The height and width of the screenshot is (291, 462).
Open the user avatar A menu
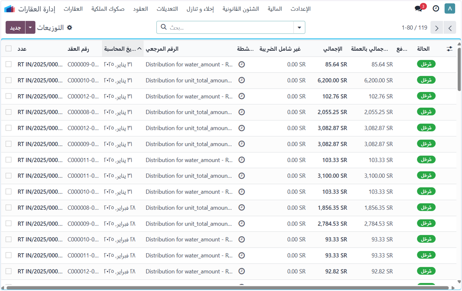(x=450, y=8)
